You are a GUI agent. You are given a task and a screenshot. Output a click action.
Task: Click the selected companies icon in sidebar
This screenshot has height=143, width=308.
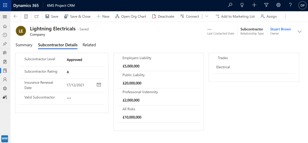coord(5,70)
